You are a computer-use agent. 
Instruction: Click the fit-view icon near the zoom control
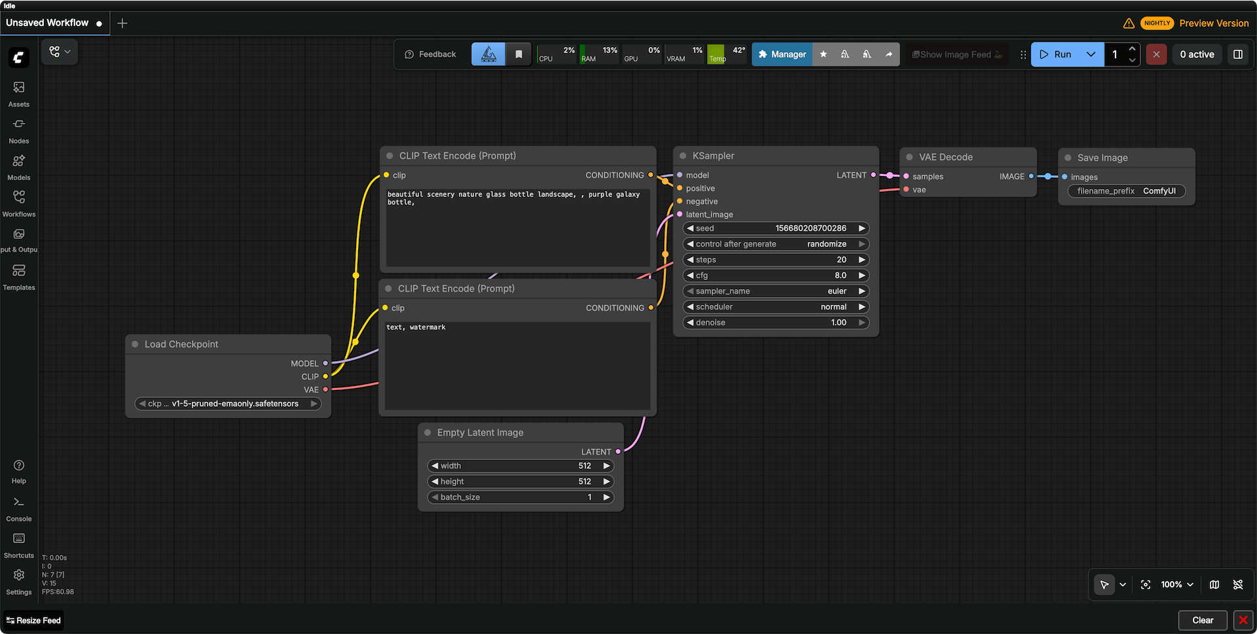click(x=1145, y=584)
